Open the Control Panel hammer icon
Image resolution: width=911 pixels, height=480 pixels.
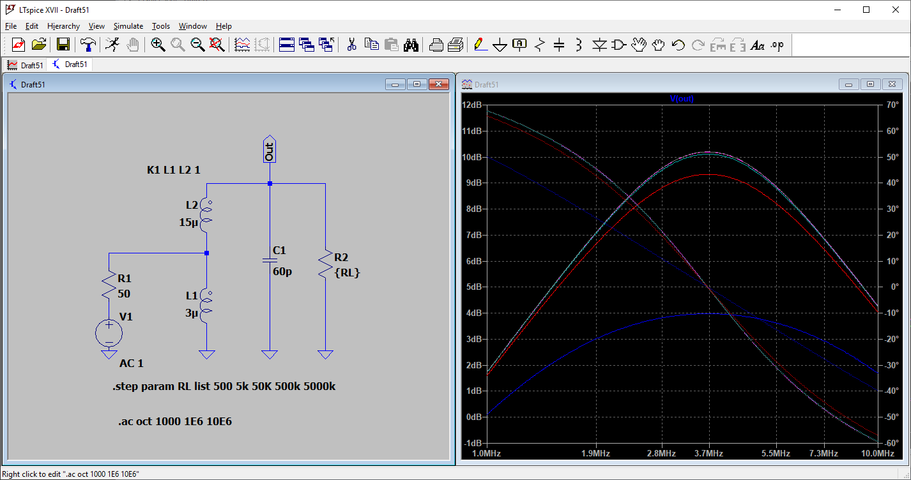point(88,44)
